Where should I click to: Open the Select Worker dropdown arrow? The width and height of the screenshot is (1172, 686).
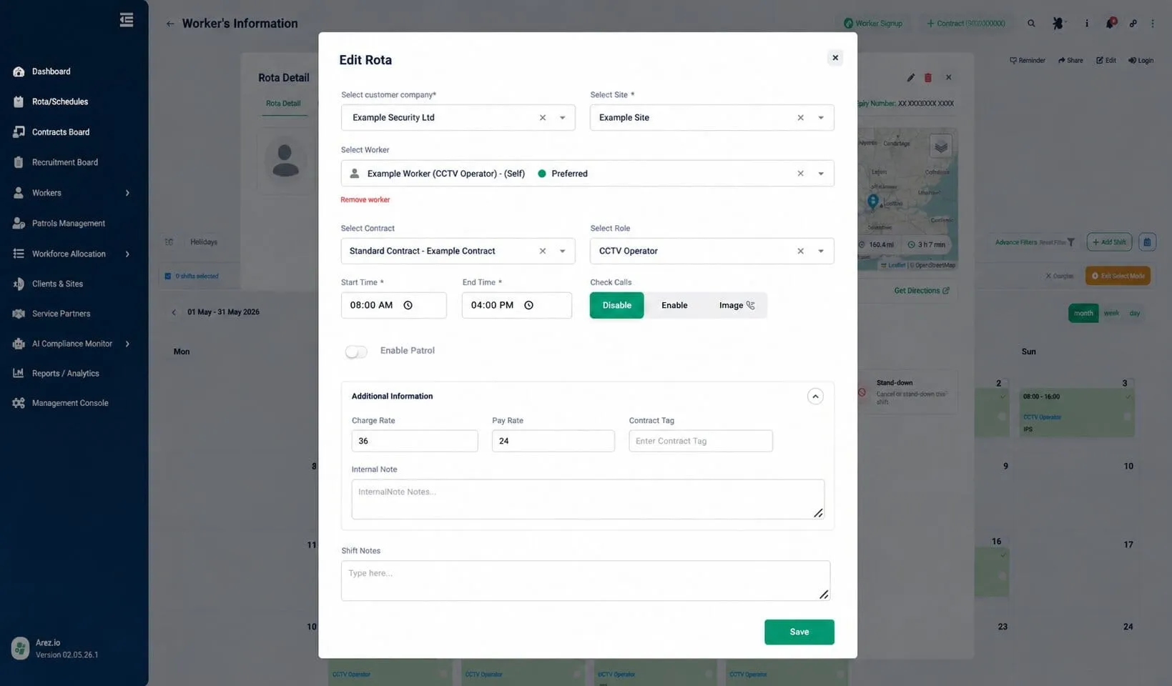click(x=821, y=174)
